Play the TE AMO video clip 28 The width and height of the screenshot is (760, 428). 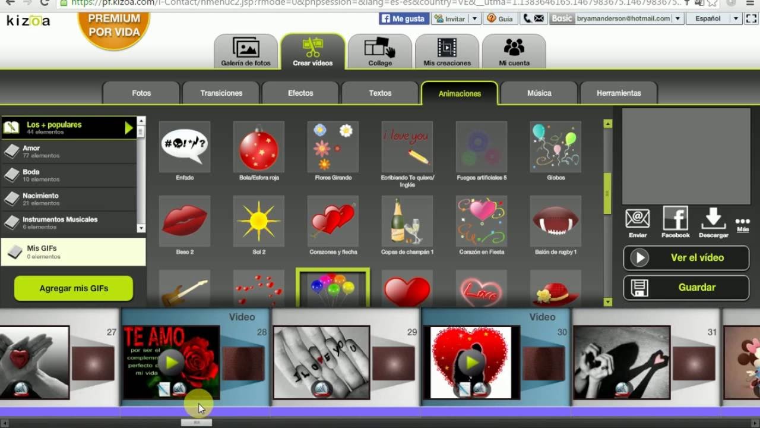(171, 362)
